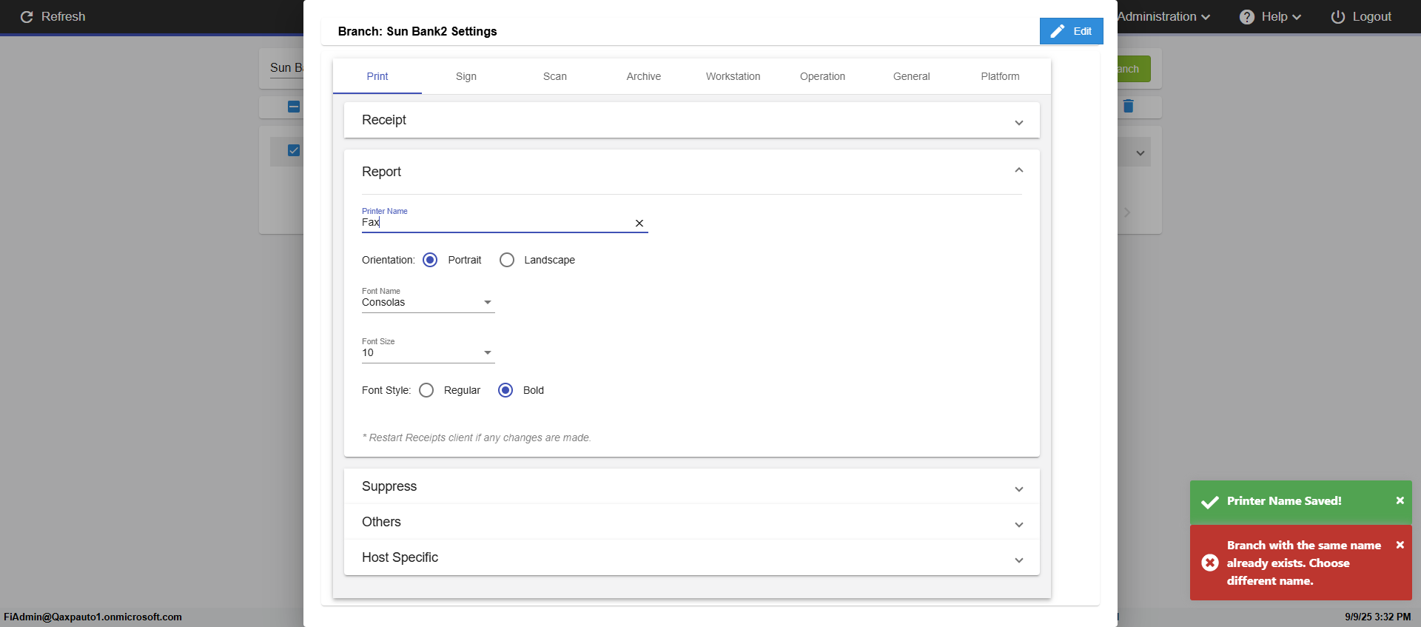Switch to the Scan tab
Image resolution: width=1421 pixels, height=627 pixels.
pyautogui.click(x=555, y=76)
